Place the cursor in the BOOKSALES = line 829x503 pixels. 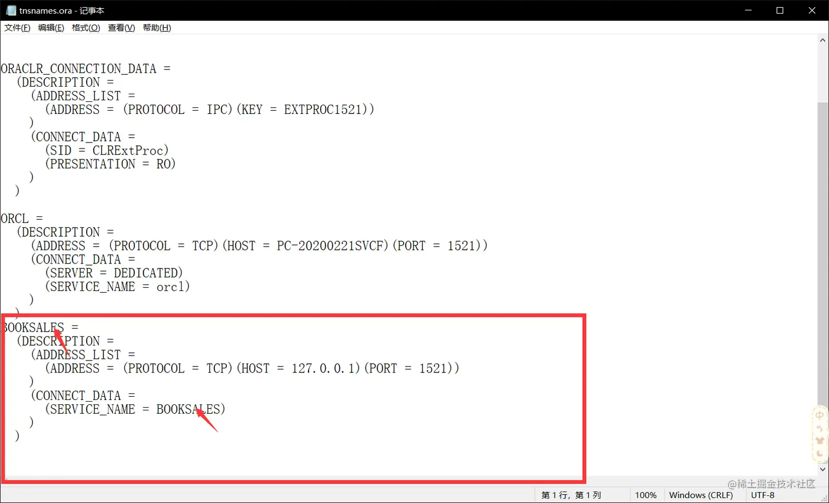(39, 328)
